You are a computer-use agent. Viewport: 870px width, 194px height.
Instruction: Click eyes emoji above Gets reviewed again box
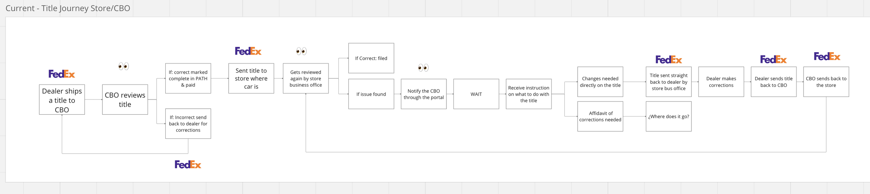pyautogui.click(x=301, y=51)
